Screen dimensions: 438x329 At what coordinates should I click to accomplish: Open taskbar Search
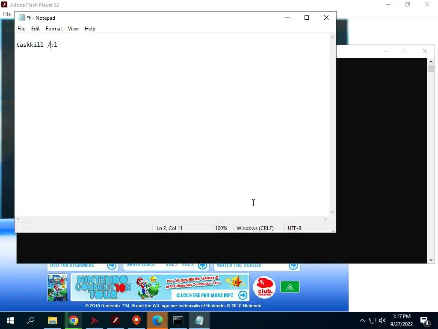31,320
